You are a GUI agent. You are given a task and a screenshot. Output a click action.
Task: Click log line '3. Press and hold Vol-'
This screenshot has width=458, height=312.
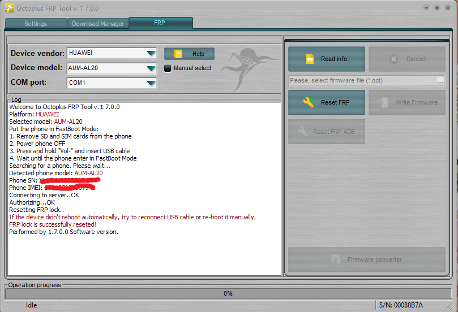pyautogui.click(x=70, y=151)
